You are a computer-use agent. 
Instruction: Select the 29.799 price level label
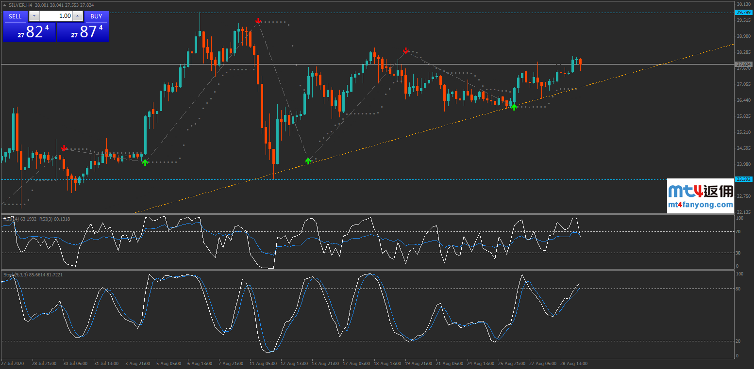click(x=743, y=13)
